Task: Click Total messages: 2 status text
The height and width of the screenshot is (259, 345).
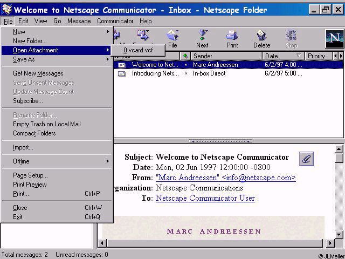Action: 24,255
